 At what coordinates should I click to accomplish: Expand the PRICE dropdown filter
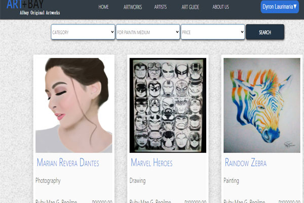pos(213,32)
